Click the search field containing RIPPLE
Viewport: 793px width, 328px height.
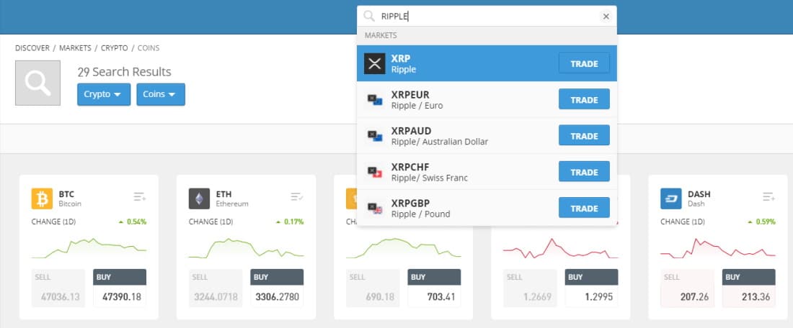point(487,16)
